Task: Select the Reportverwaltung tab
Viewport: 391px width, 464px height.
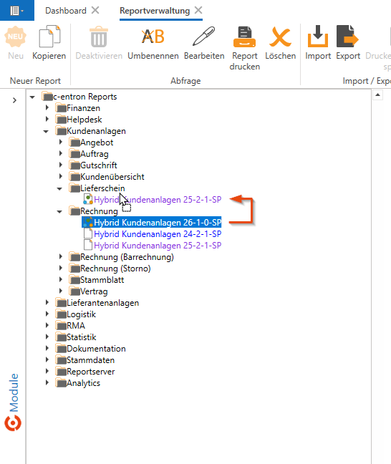Action: coord(155,11)
